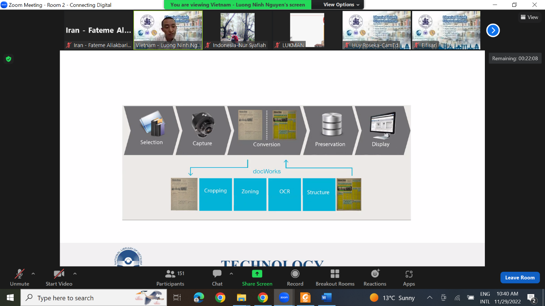545x306 pixels.
Task: Open the Participants panel
Action: (x=170, y=277)
